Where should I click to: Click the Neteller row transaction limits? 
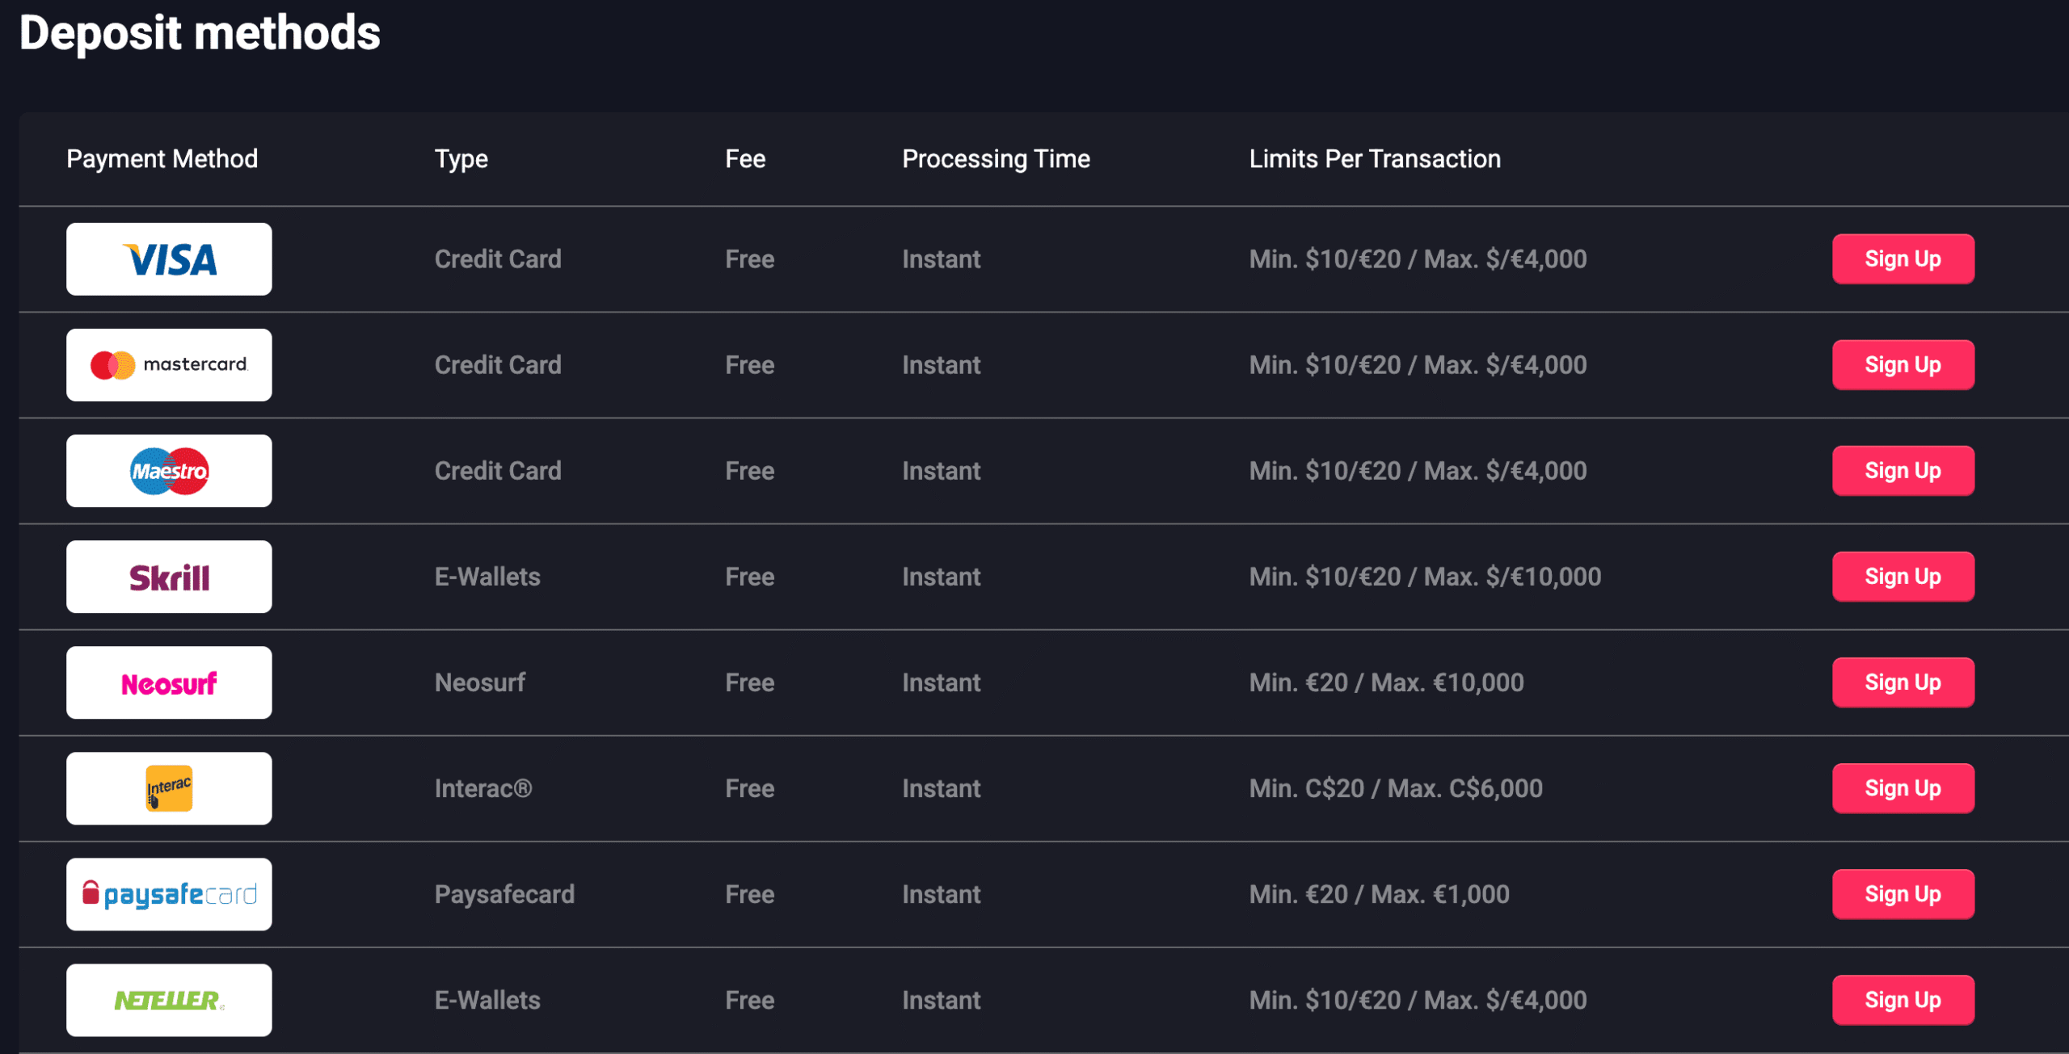click(1418, 1000)
